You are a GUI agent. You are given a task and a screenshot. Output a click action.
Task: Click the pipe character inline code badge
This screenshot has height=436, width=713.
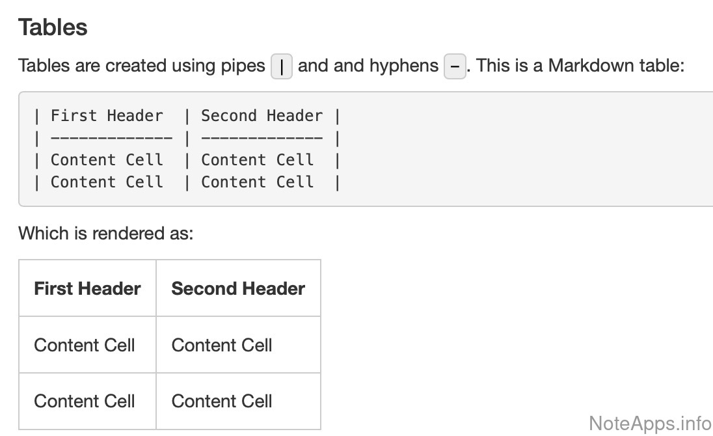(281, 67)
